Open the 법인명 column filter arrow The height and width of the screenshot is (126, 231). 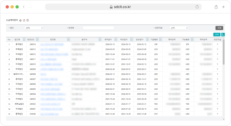(24, 39)
